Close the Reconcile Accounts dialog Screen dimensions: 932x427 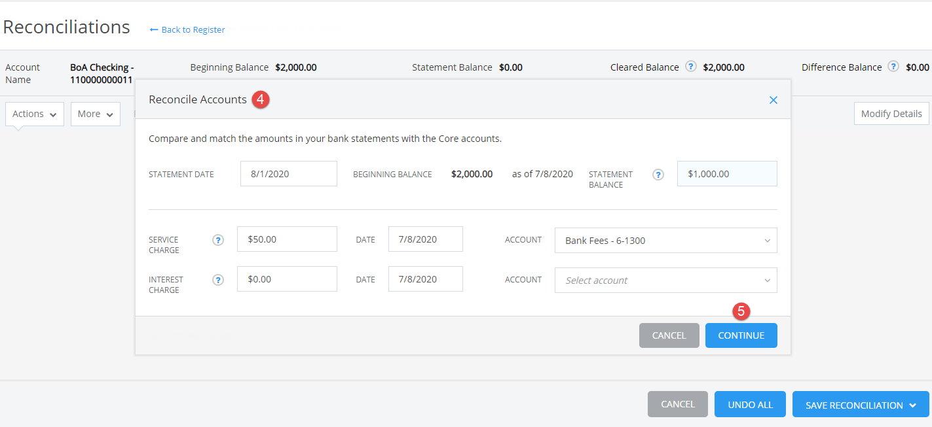pos(774,100)
